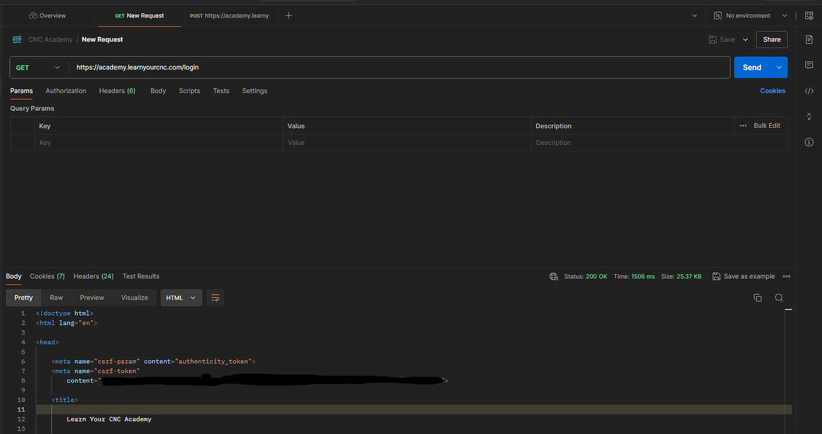Change response format using HTML dropdown
Image resolution: width=822 pixels, height=434 pixels.
pos(181,297)
